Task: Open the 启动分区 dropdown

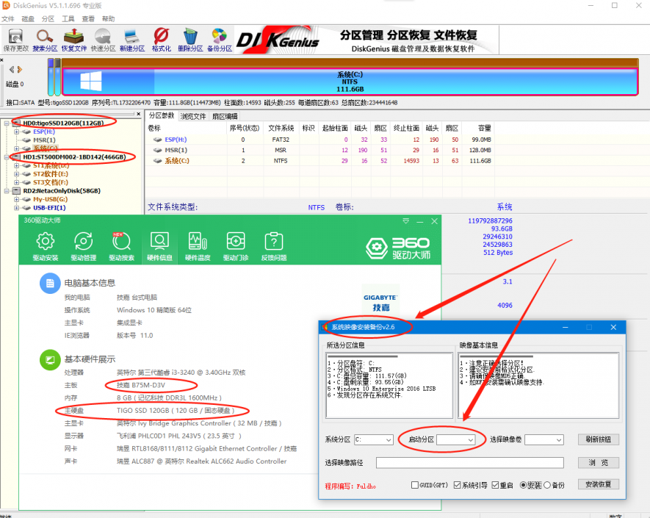Action: coord(455,439)
